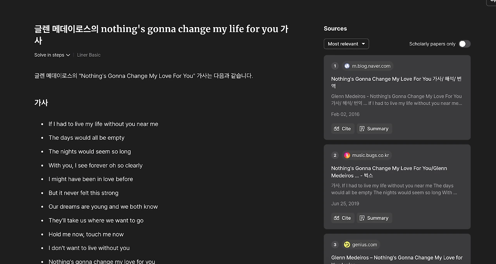
Task: Click the Cite quote icon on source 2
Action: (336, 218)
